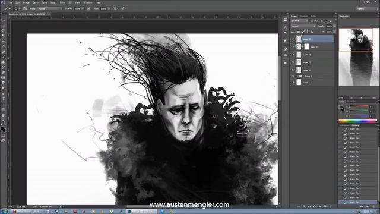The width and height of the screenshot is (380, 214).
Task: Select the Hand tool
Action: (x=3, y=115)
